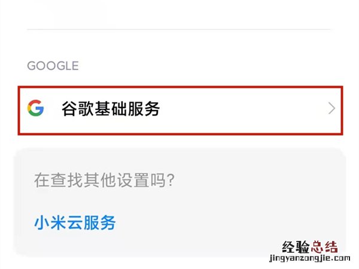Click the gray suggestion card background
This screenshot has height=269, width=359.
pos(251,203)
